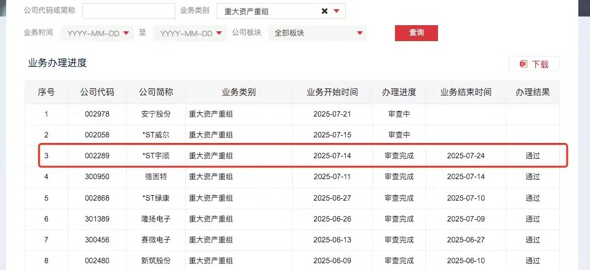Select company code 002978
This screenshot has width=590, height=270.
[x=97, y=114]
